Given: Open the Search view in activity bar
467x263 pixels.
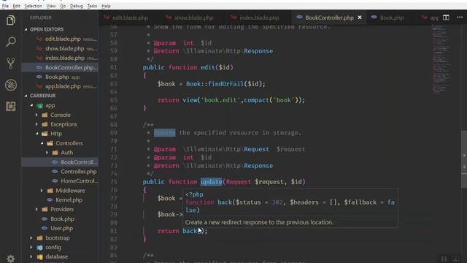Looking at the screenshot, I should click(11, 42).
